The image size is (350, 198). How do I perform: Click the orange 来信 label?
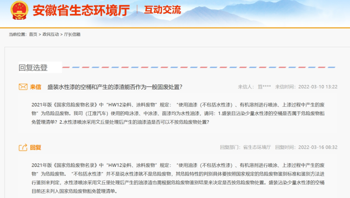coord(36,87)
